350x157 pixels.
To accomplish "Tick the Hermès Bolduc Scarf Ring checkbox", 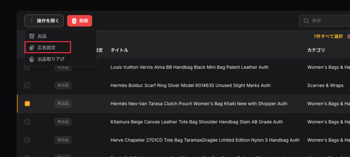I will tap(27, 85).
